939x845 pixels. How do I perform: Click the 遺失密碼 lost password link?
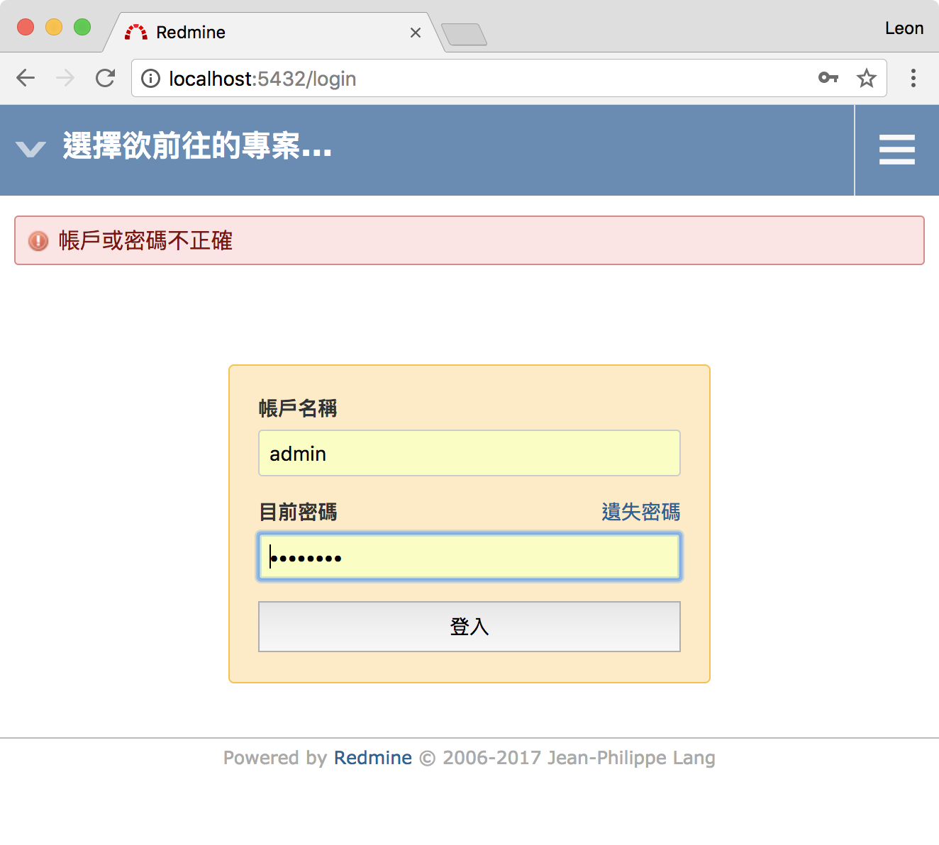click(x=641, y=512)
